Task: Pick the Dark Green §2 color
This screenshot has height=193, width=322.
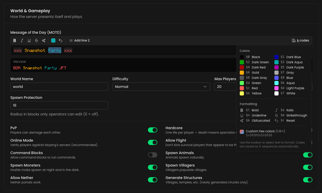Action: click(x=254, y=62)
